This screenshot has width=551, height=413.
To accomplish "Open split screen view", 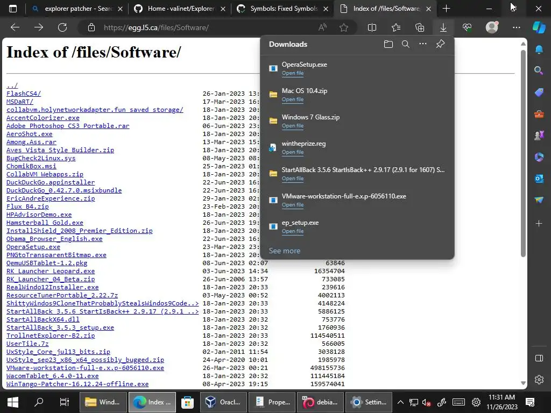I will pos(372,27).
